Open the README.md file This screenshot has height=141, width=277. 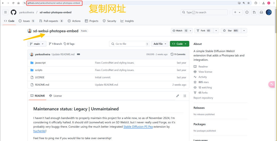pyautogui.click(x=42, y=85)
